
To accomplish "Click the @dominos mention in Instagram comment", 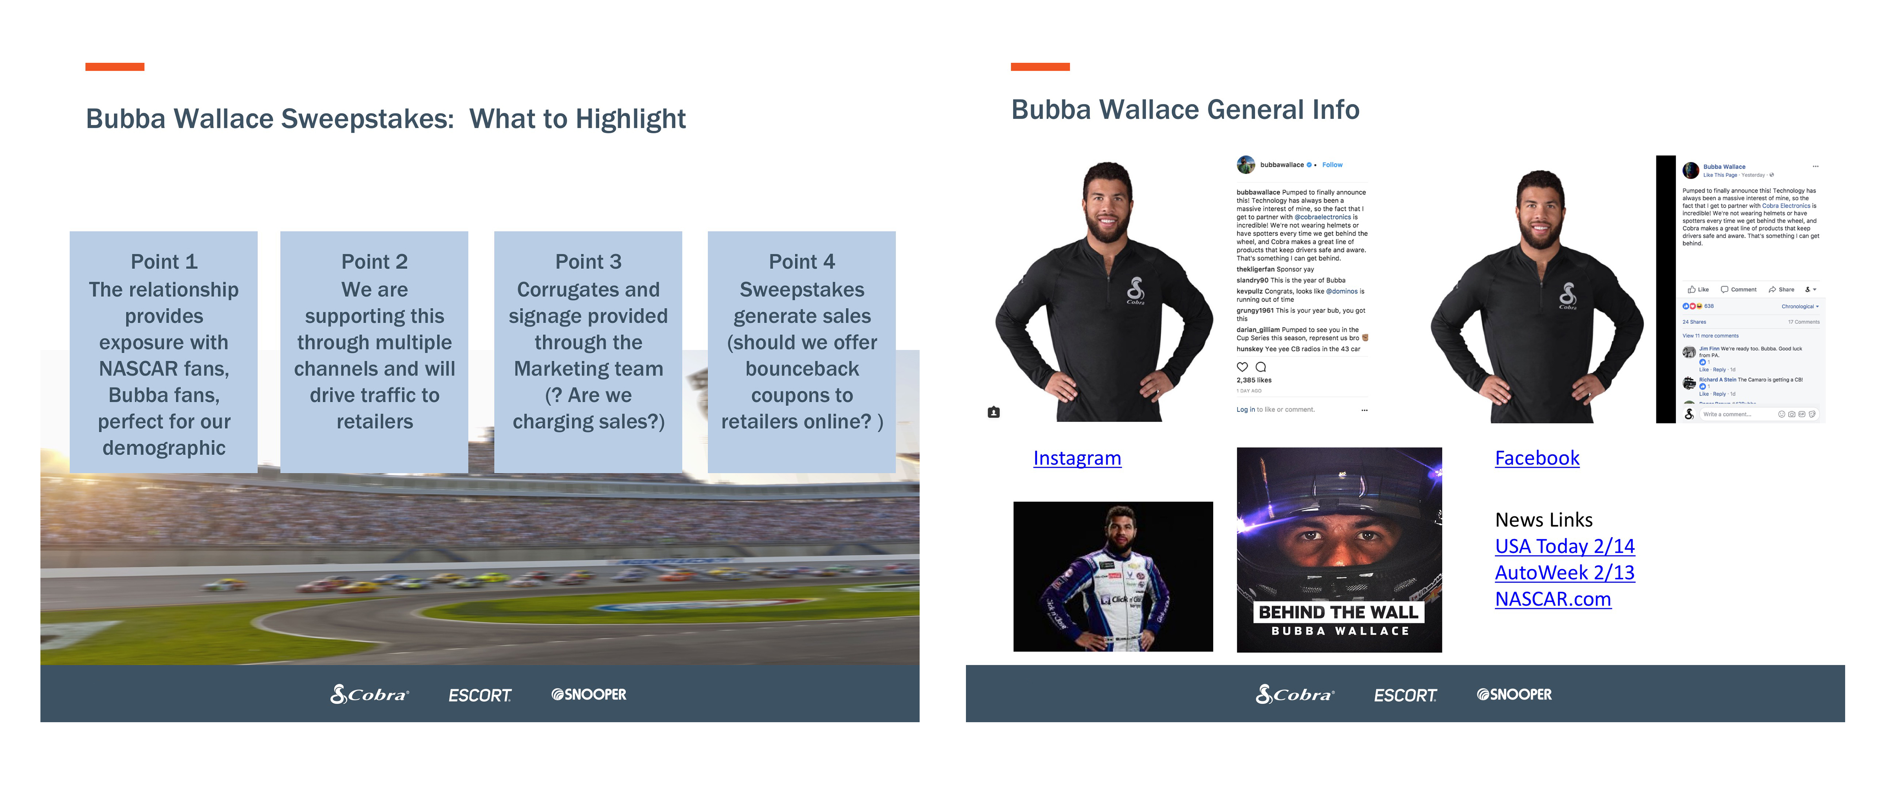I will point(1342,291).
